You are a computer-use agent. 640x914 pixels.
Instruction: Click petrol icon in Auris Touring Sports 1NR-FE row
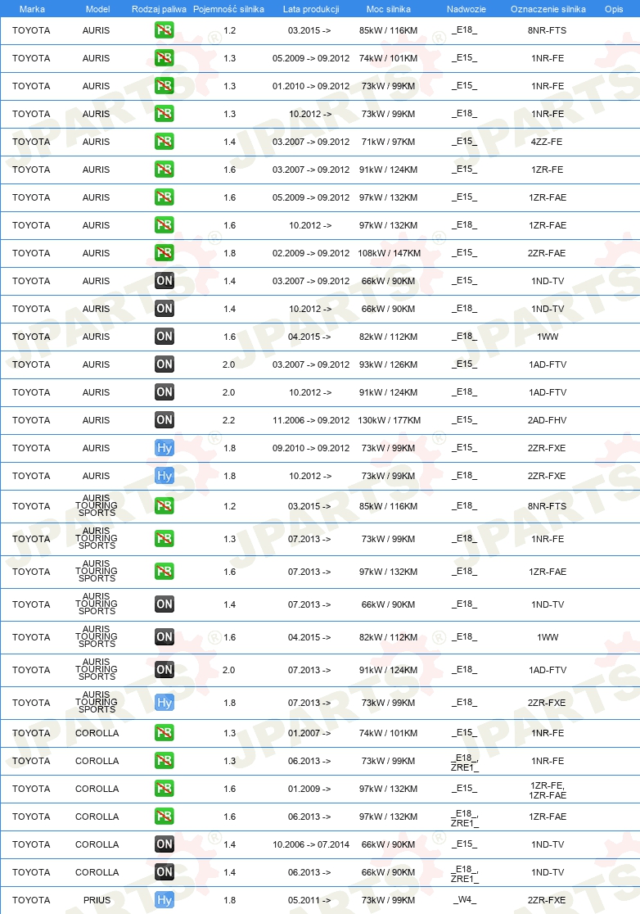165,539
